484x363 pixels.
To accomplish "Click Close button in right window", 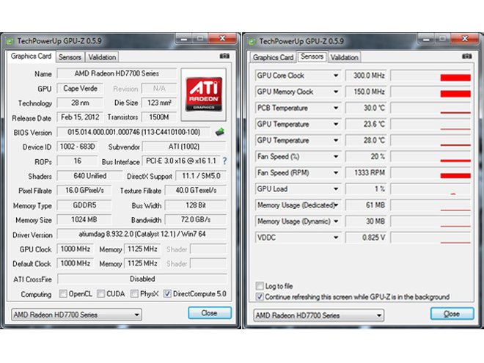I will 452,314.
